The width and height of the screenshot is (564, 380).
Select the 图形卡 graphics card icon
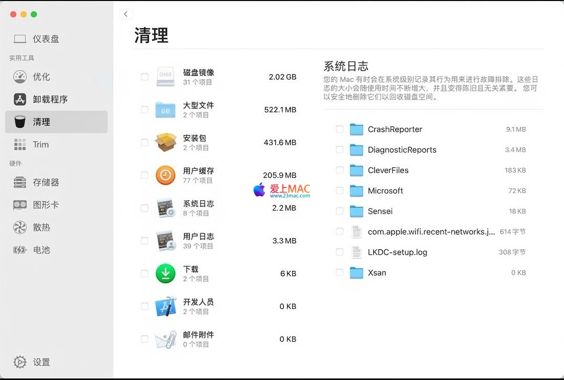click(20, 205)
